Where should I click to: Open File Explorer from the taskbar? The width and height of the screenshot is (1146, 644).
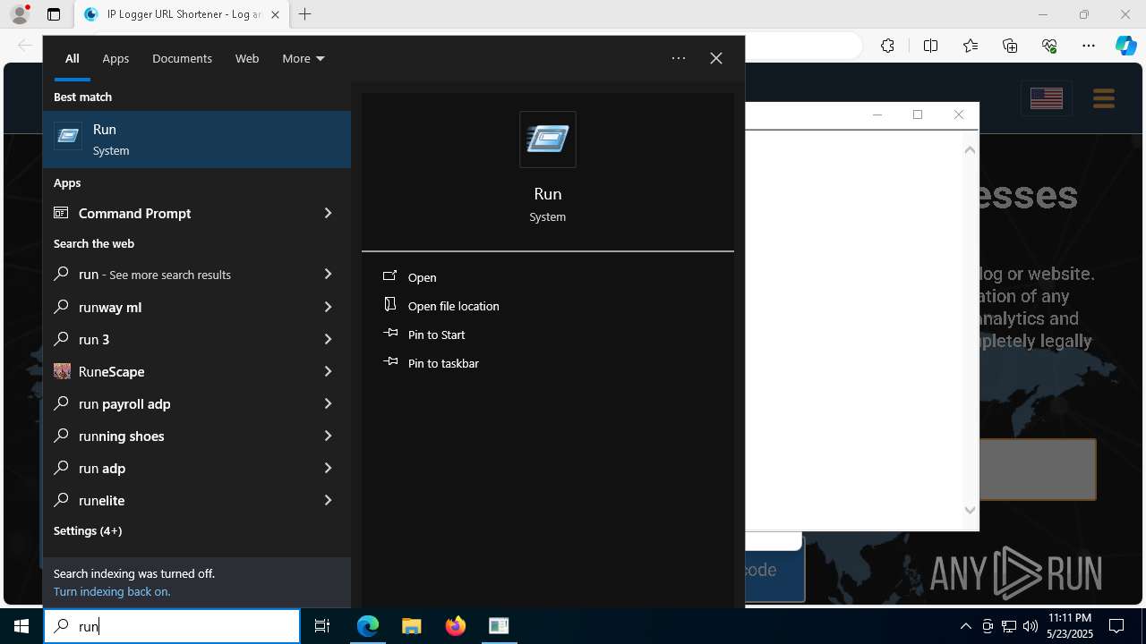pos(411,626)
